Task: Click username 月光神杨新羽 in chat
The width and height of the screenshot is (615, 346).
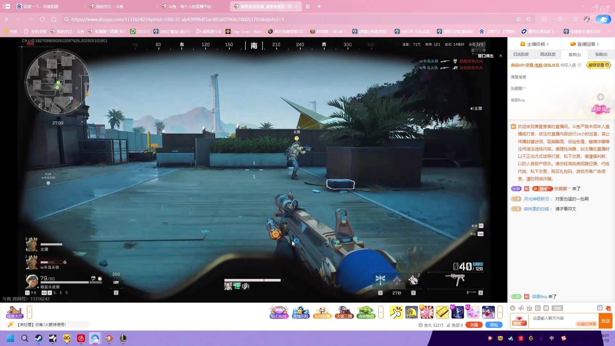Action: 536,199
